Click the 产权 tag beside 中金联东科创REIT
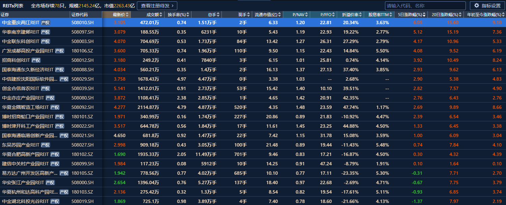The height and width of the screenshot is (205, 506). click(x=46, y=41)
